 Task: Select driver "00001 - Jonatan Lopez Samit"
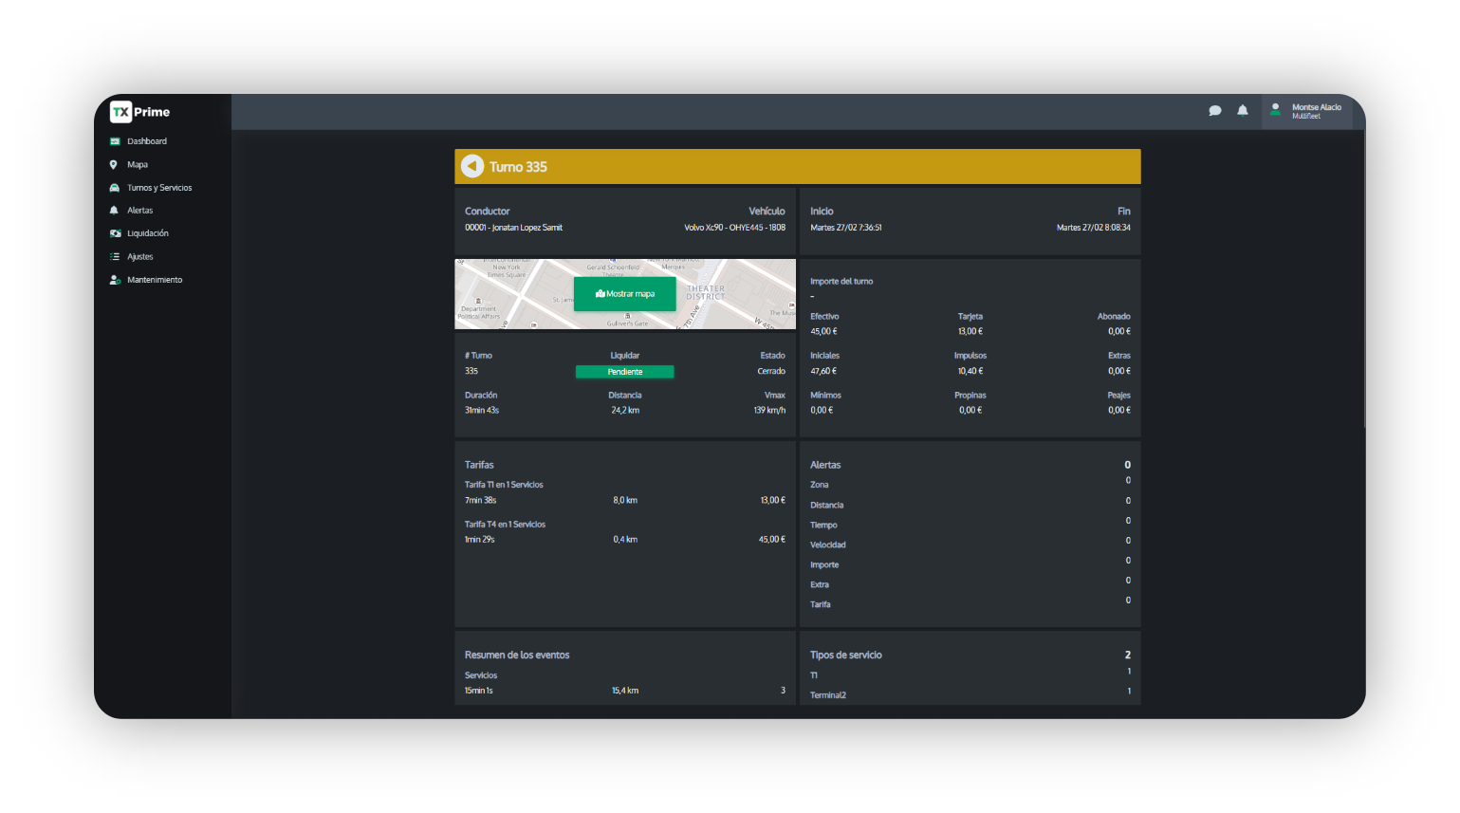[513, 228]
